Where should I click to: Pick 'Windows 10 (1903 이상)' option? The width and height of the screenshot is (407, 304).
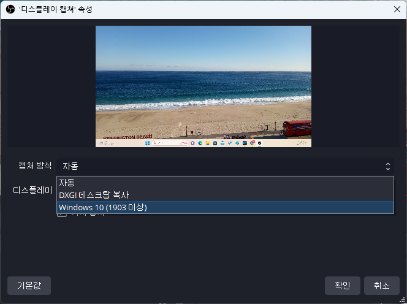click(225, 207)
